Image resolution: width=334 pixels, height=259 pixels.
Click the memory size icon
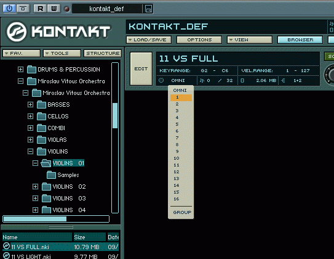(x=242, y=81)
